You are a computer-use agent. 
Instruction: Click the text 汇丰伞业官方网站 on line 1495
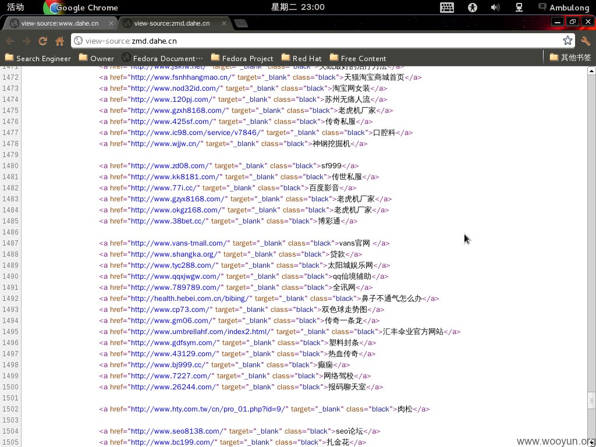(413, 331)
